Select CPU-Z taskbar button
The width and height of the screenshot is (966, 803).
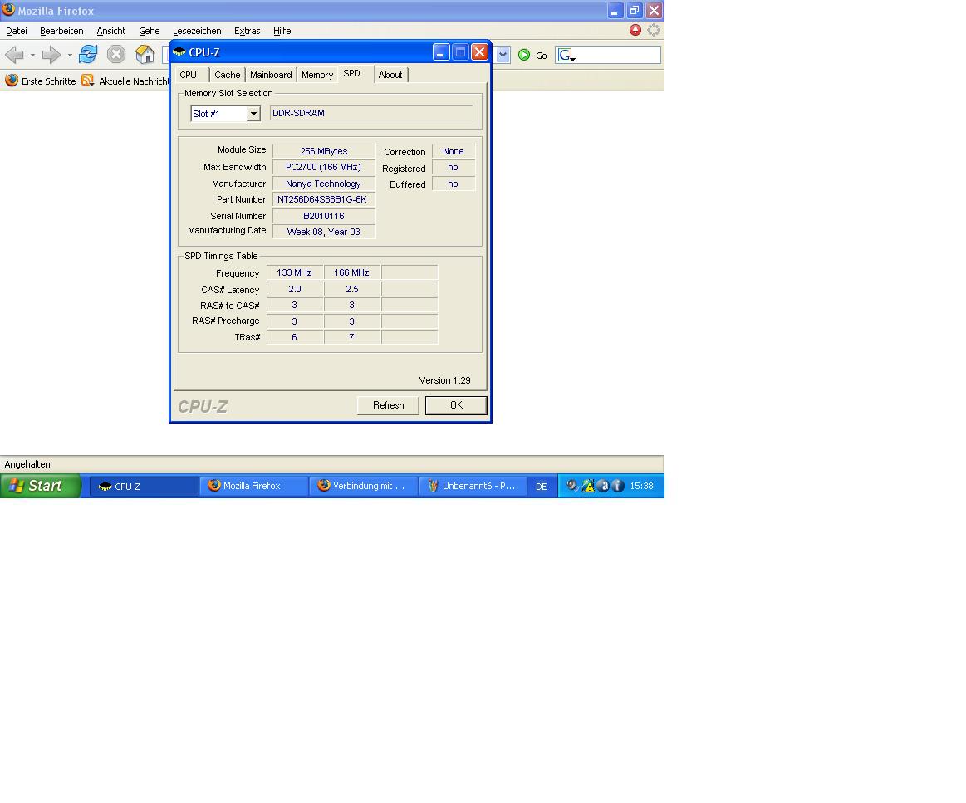point(145,486)
